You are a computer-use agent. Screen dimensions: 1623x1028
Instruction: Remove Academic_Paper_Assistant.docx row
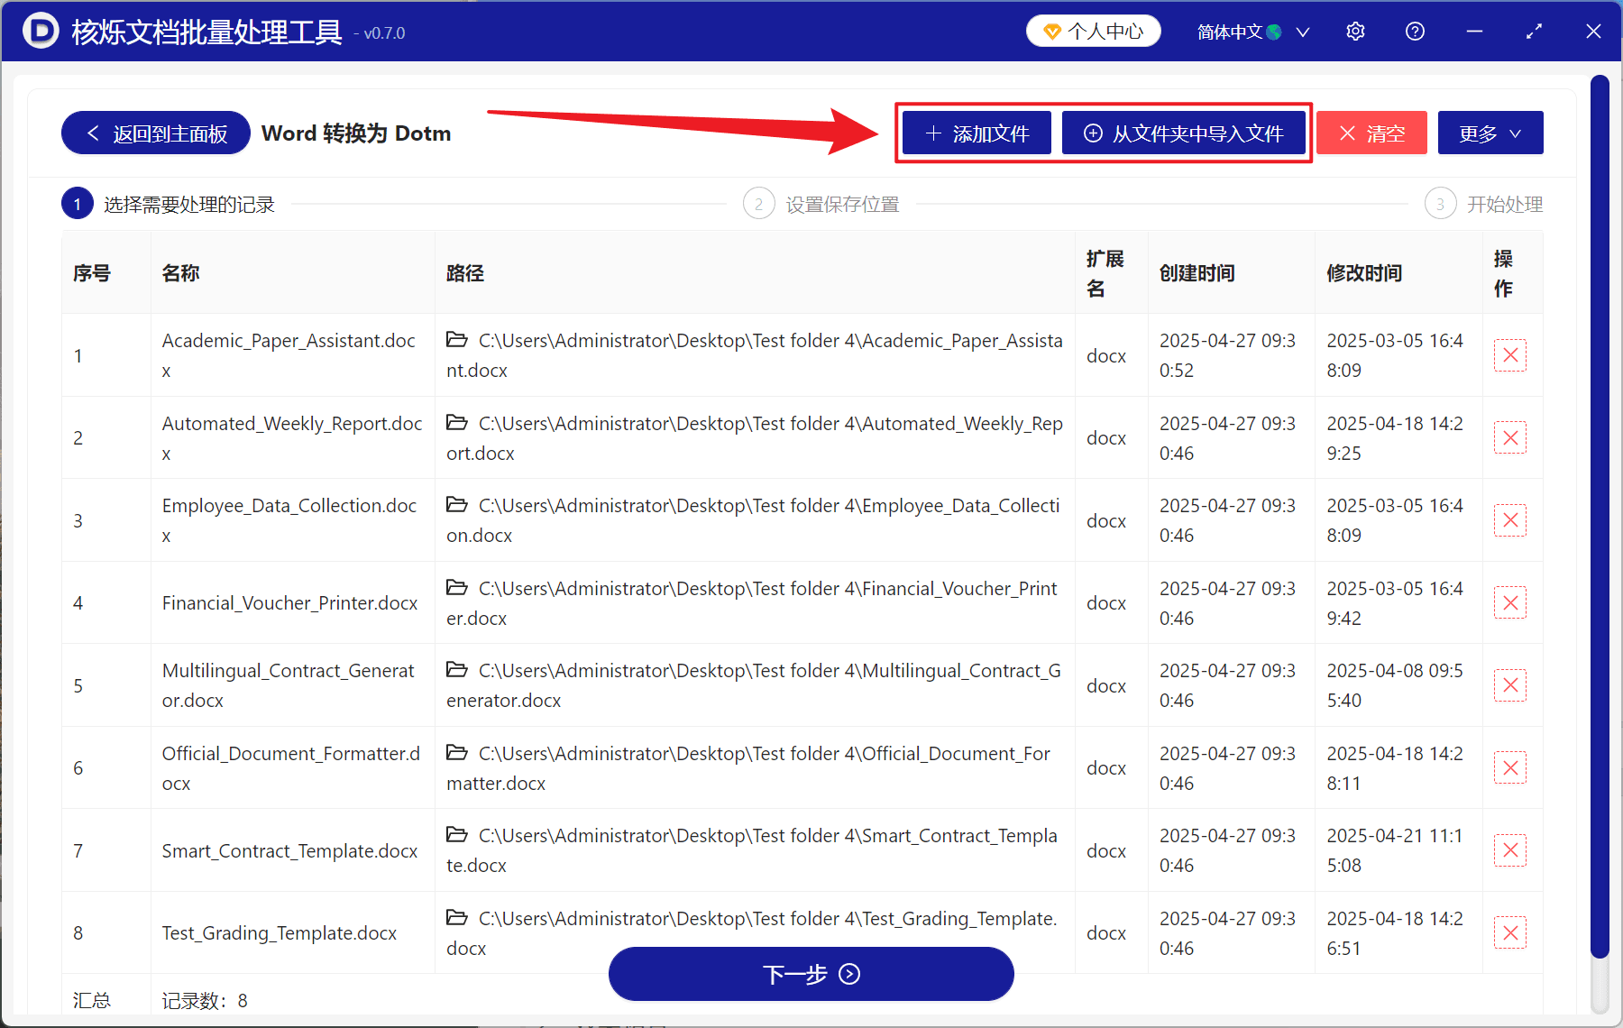[x=1510, y=355]
